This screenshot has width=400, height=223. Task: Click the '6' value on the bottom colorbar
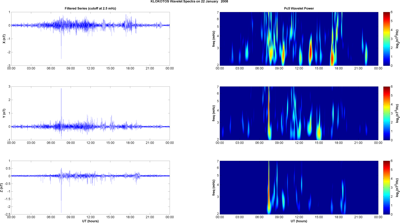point(392,161)
